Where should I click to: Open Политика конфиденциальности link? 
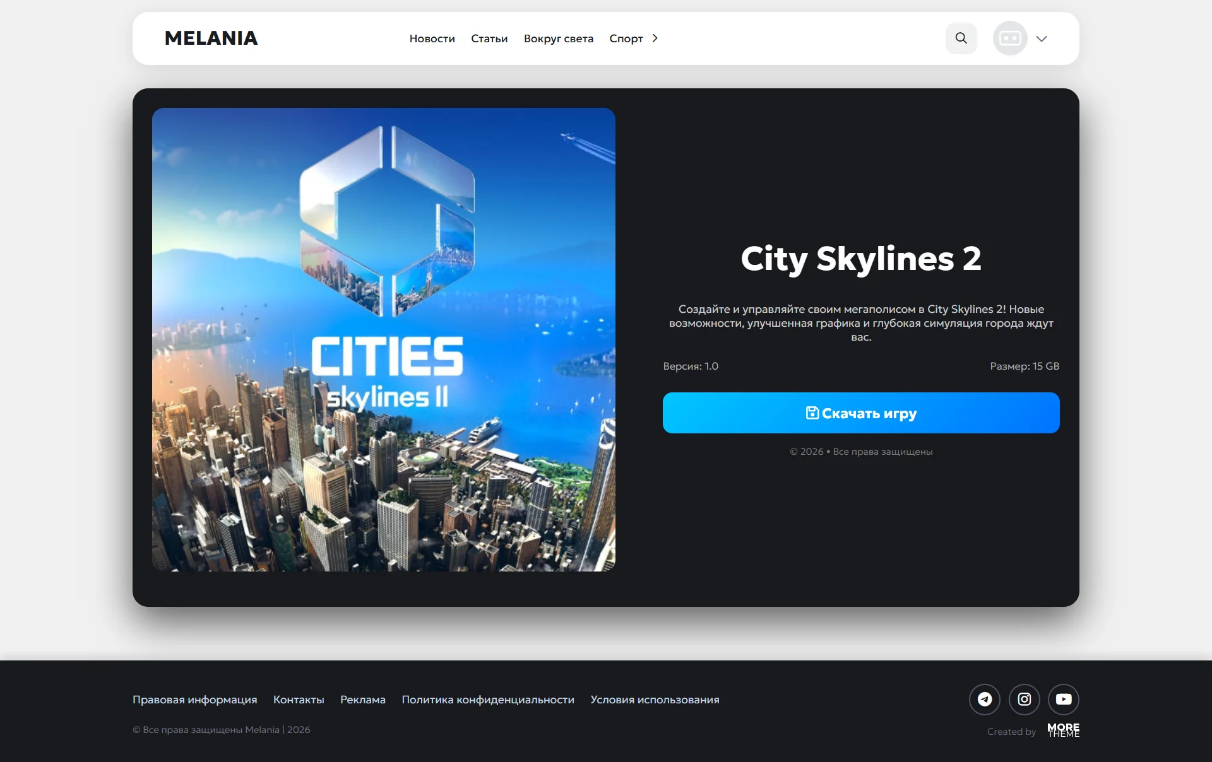pyautogui.click(x=487, y=700)
